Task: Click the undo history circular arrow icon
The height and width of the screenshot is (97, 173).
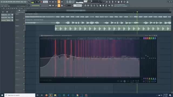Action: click(x=107, y=2)
